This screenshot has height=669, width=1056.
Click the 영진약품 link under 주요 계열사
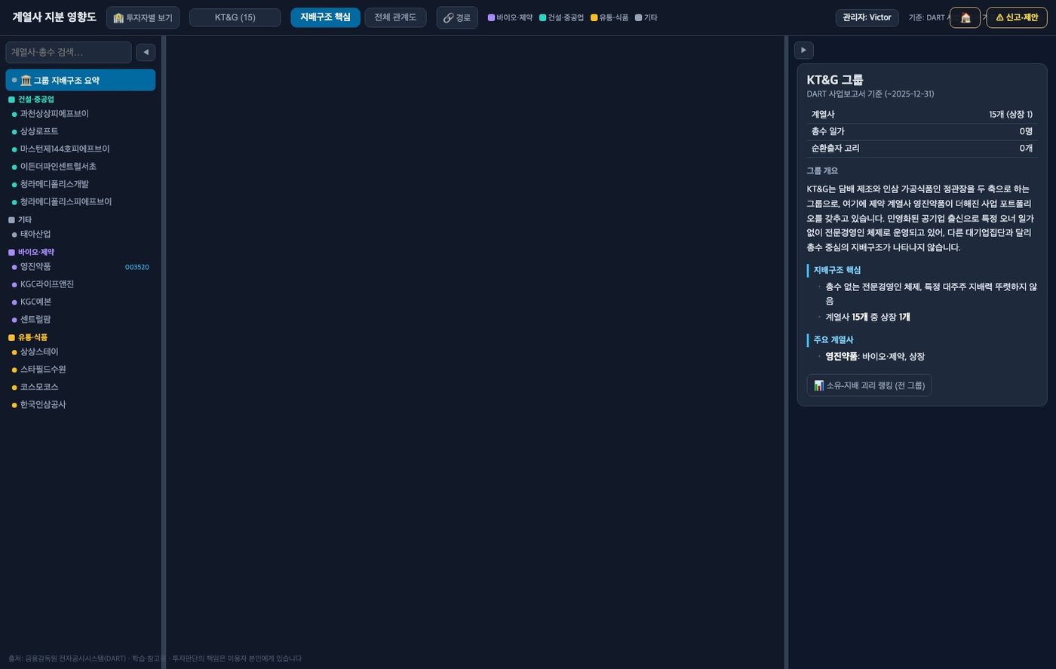[841, 357]
